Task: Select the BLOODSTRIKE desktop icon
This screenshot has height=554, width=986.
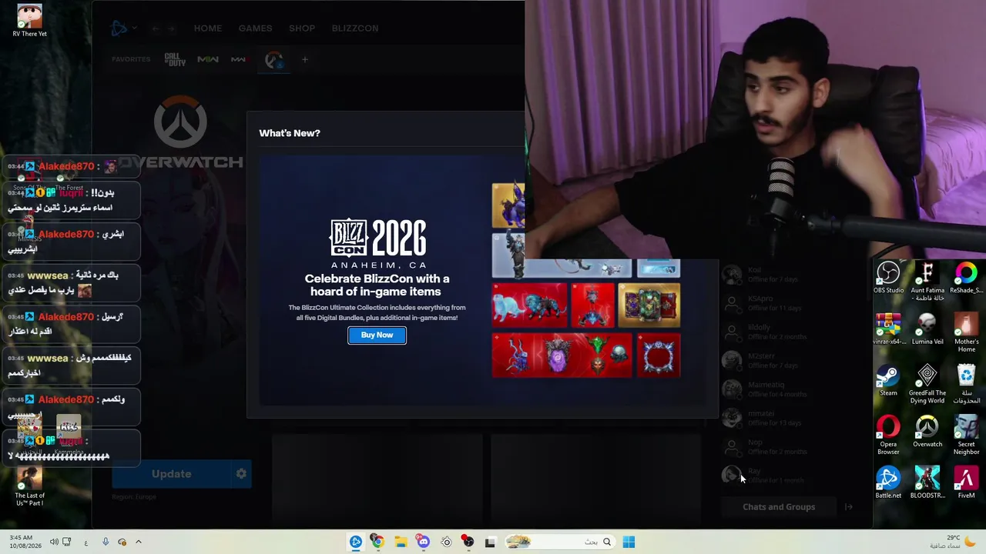Action: tap(927, 483)
